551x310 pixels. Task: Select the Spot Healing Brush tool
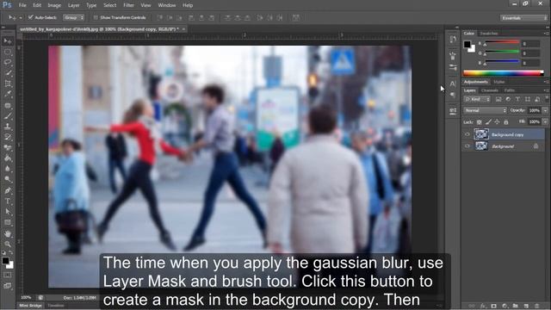tap(8, 105)
